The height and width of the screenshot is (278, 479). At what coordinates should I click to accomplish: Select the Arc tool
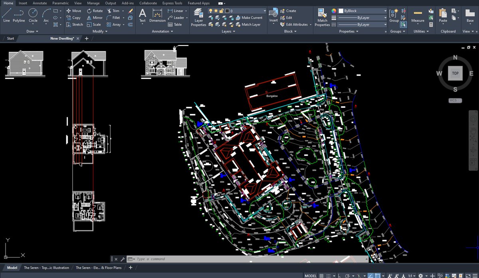[x=46, y=15]
